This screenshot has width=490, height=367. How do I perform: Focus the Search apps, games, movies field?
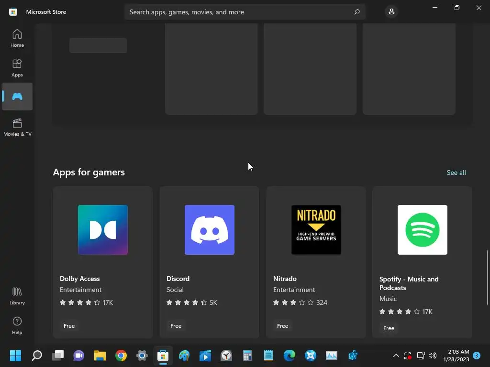pyautogui.click(x=245, y=12)
